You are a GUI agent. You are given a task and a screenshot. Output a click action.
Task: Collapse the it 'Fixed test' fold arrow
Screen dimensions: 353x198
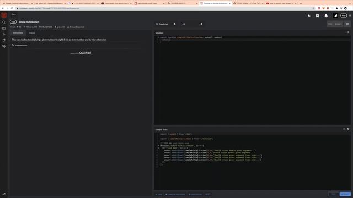pos(158,148)
